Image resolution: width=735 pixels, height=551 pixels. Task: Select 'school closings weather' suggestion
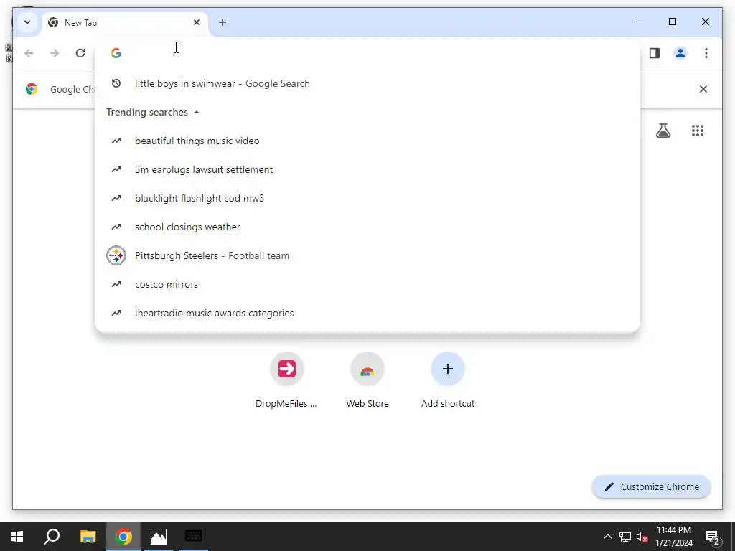tap(367, 227)
